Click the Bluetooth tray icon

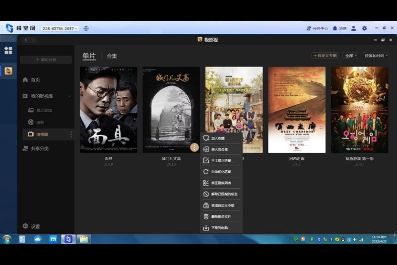[x=331, y=239]
